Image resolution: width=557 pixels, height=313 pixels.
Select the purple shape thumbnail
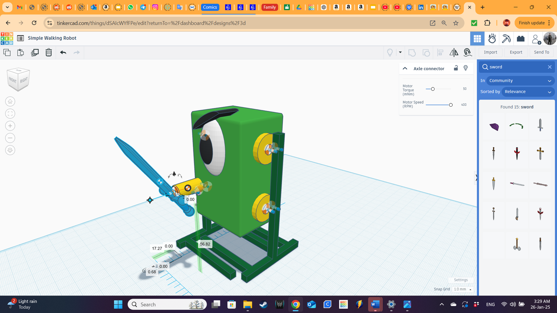click(494, 126)
